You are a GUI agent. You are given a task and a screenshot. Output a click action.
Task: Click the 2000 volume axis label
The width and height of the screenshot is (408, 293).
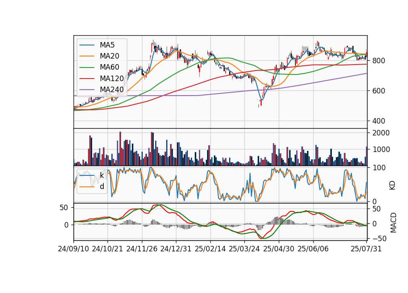pyautogui.click(x=381, y=133)
